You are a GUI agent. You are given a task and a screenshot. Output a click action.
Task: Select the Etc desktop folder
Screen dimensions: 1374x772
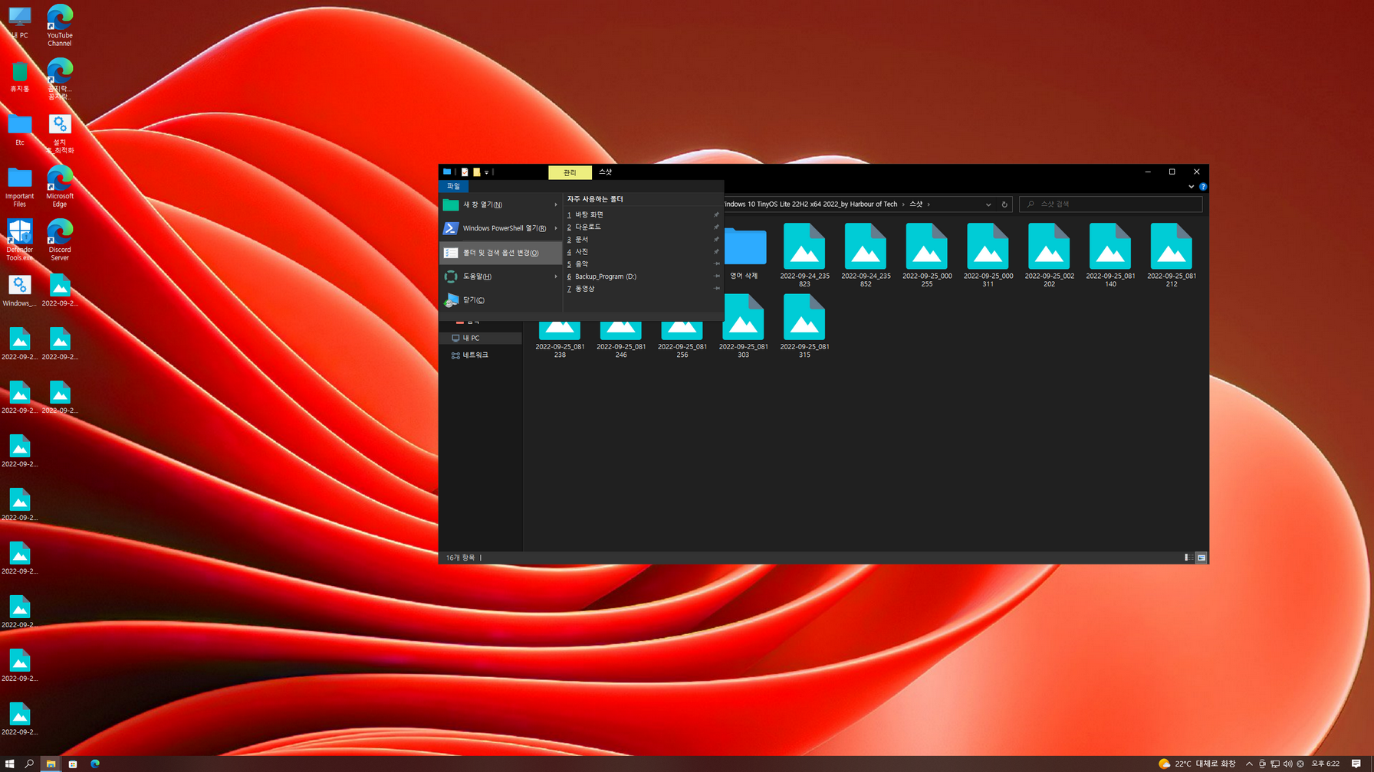[x=20, y=130]
